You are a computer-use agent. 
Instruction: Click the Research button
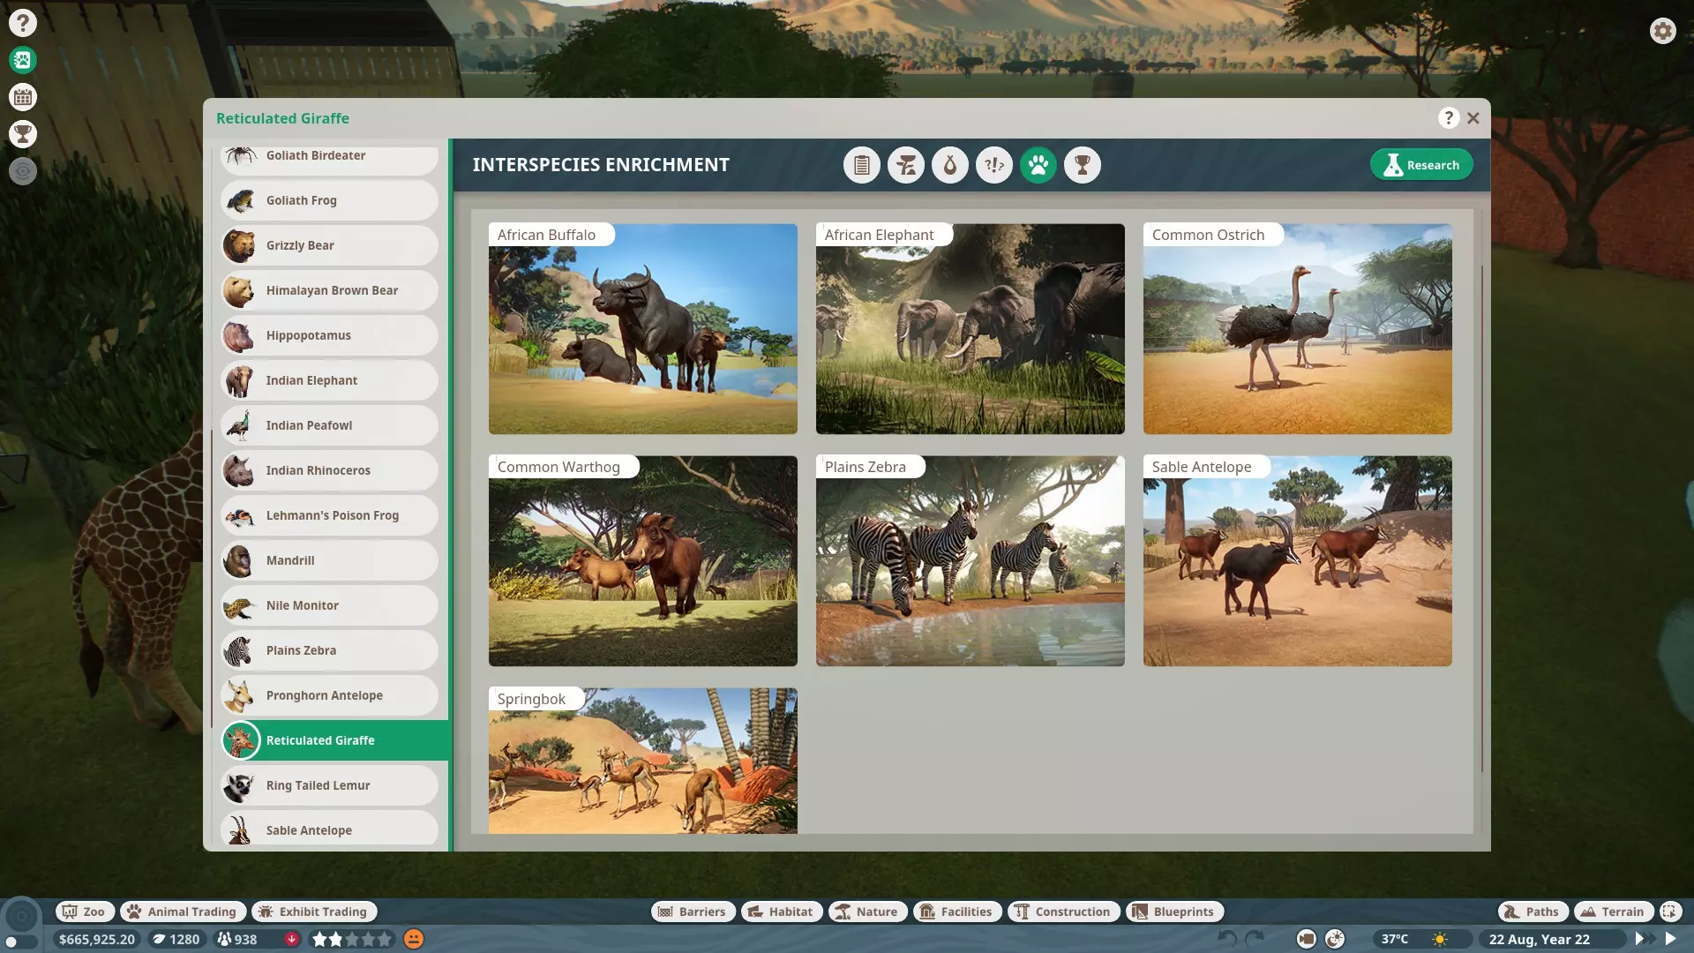[x=1420, y=165]
